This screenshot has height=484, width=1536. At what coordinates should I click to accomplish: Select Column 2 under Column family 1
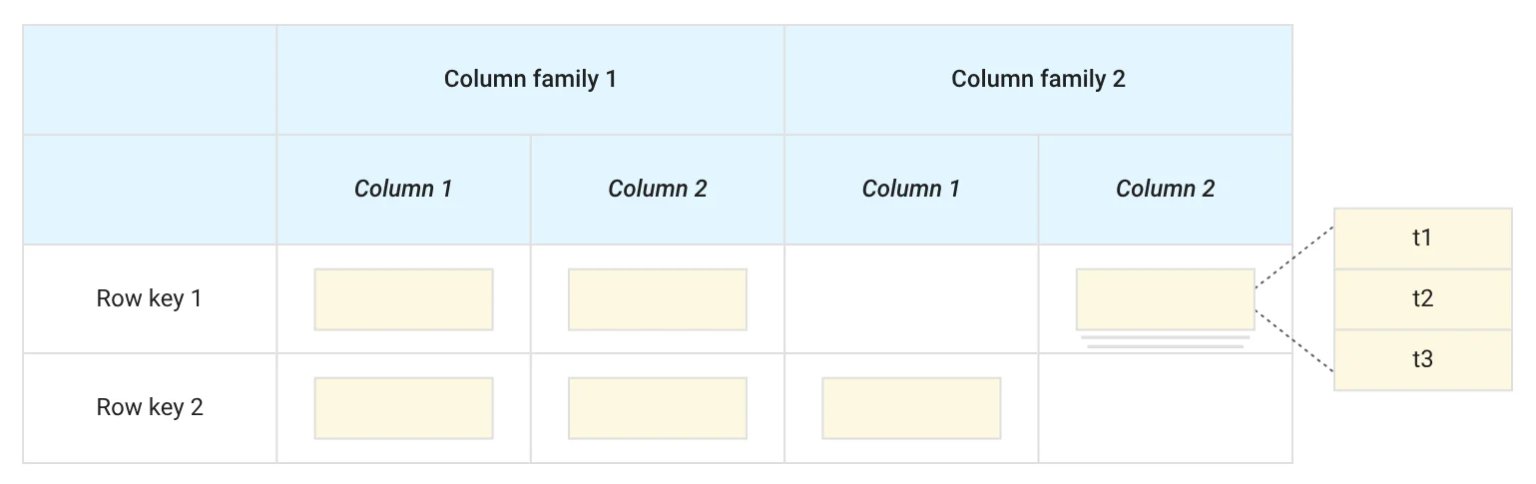click(x=657, y=189)
